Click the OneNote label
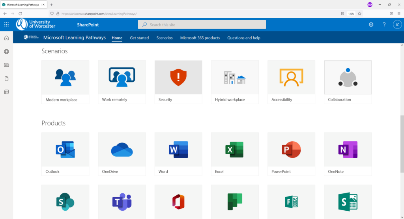404x219 pixels. (x=336, y=172)
